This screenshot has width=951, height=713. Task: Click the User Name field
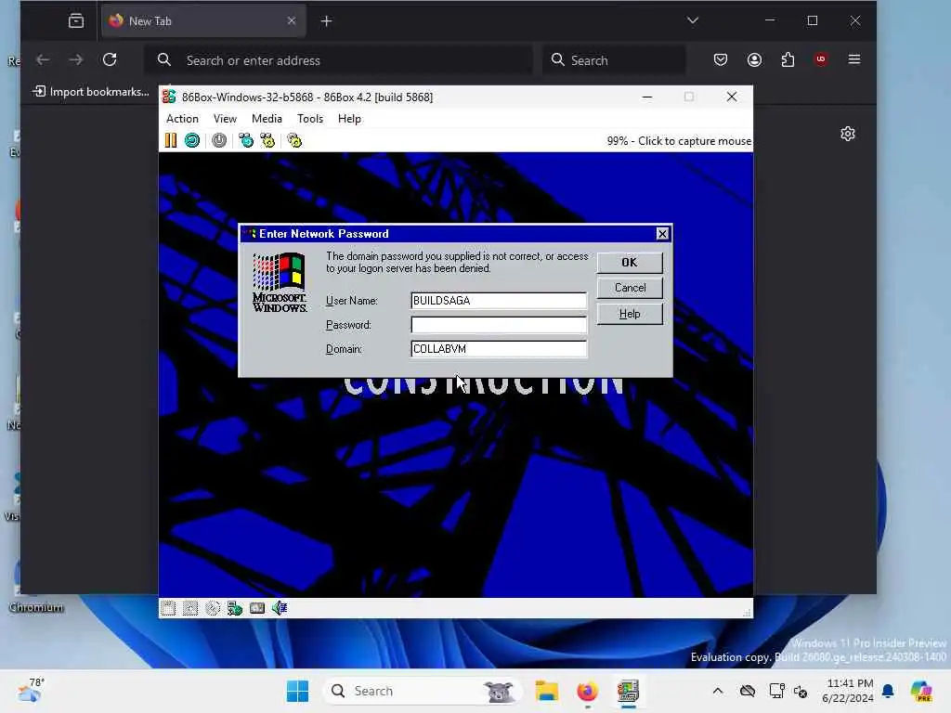coord(499,301)
